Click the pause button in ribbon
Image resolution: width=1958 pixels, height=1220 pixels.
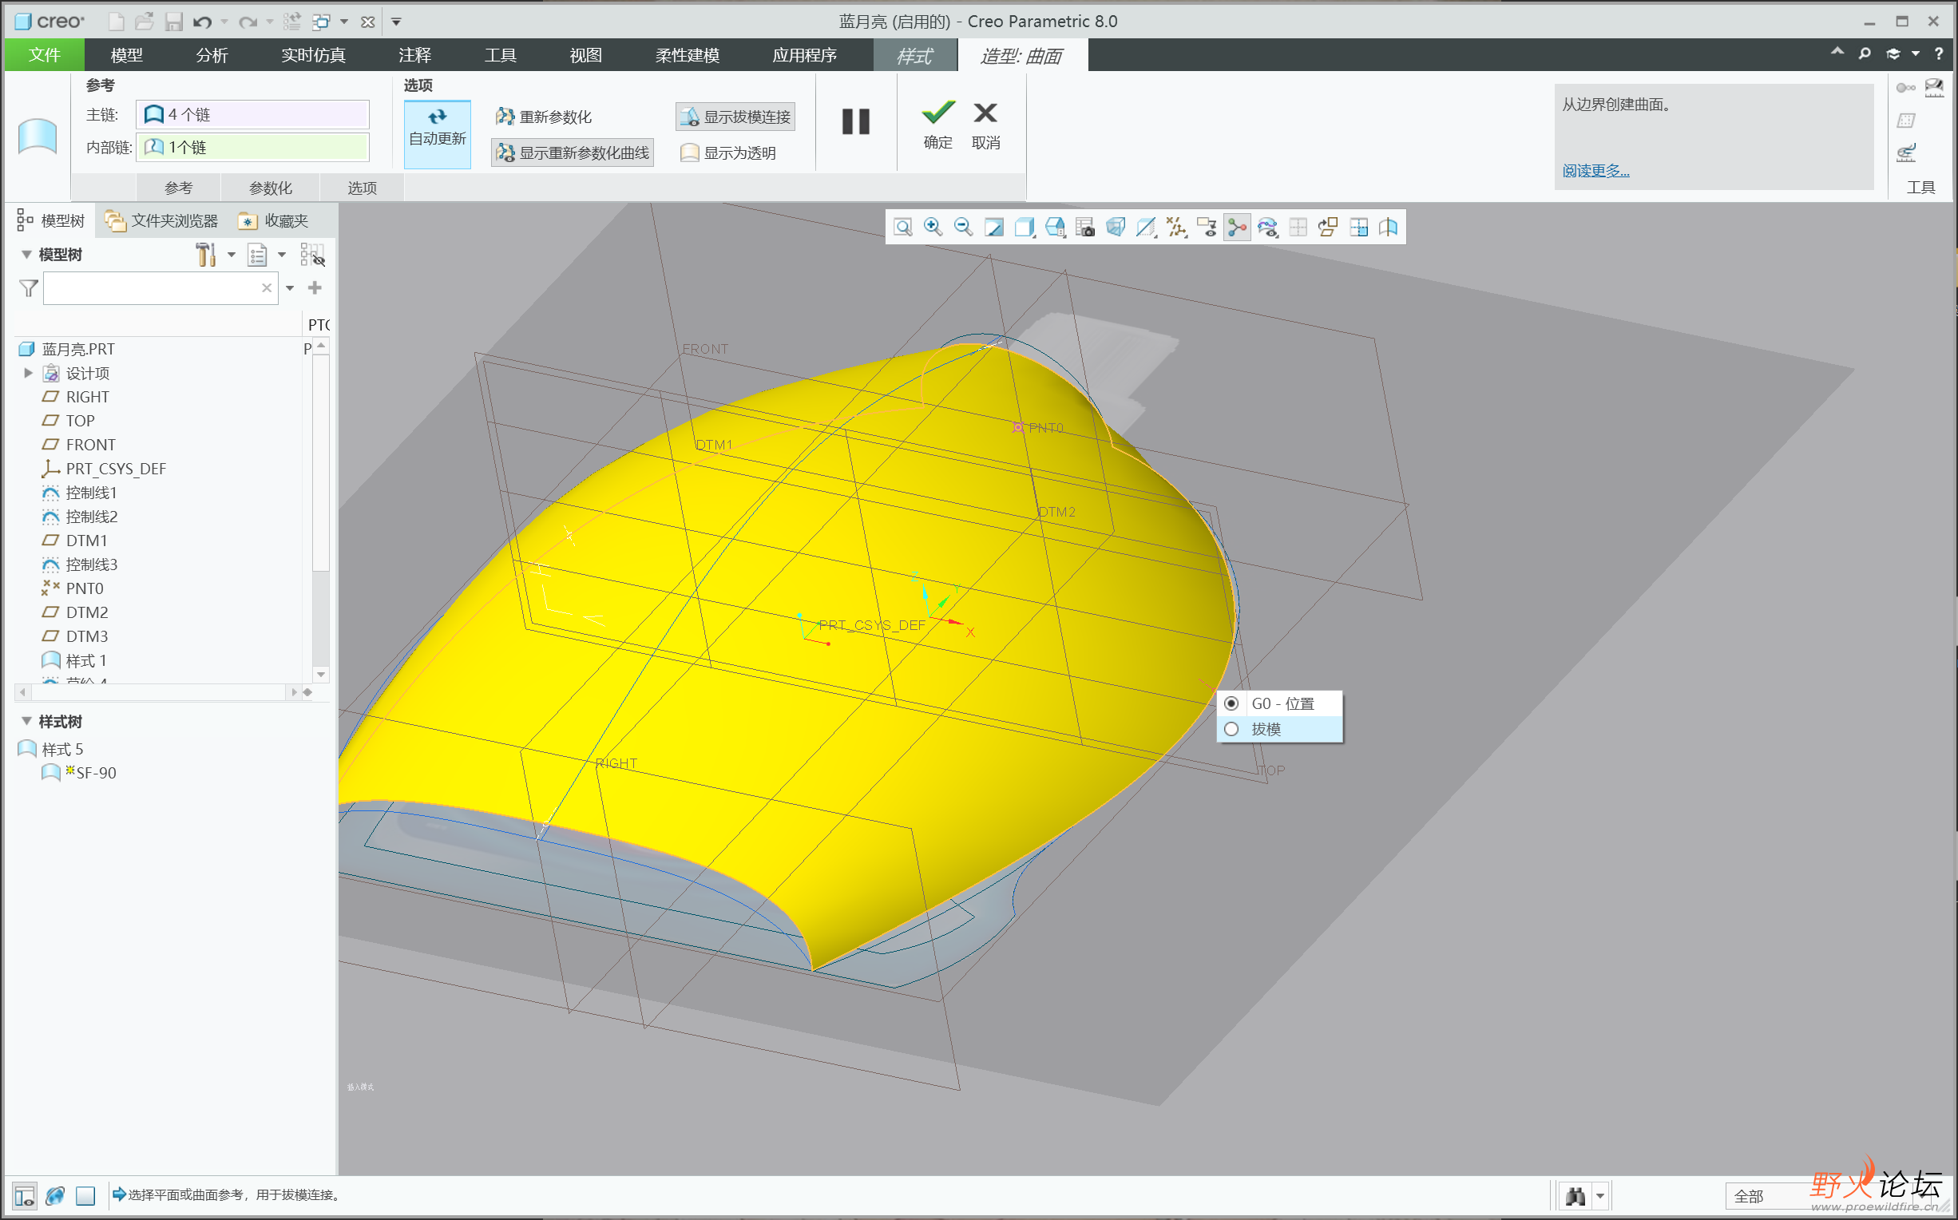pos(856,122)
